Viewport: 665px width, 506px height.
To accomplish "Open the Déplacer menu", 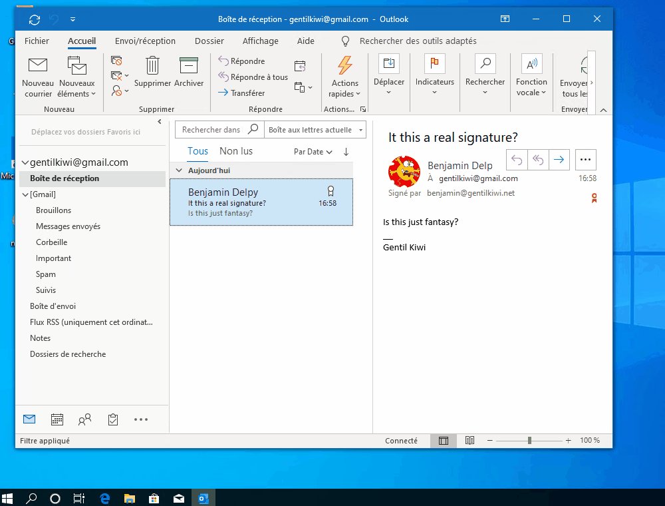I will (389, 75).
